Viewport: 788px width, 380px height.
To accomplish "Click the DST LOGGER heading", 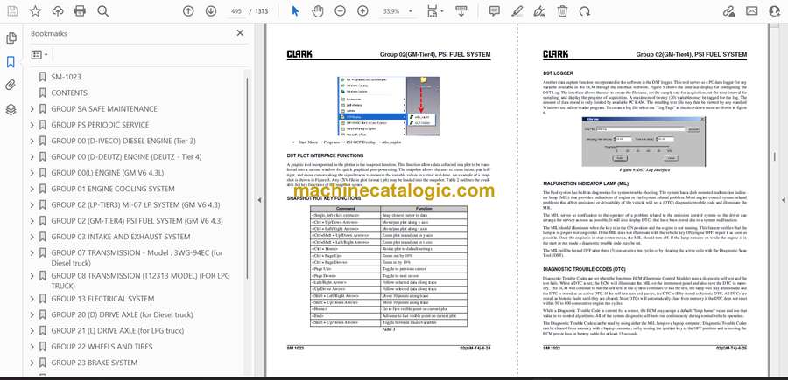I will click(558, 73).
